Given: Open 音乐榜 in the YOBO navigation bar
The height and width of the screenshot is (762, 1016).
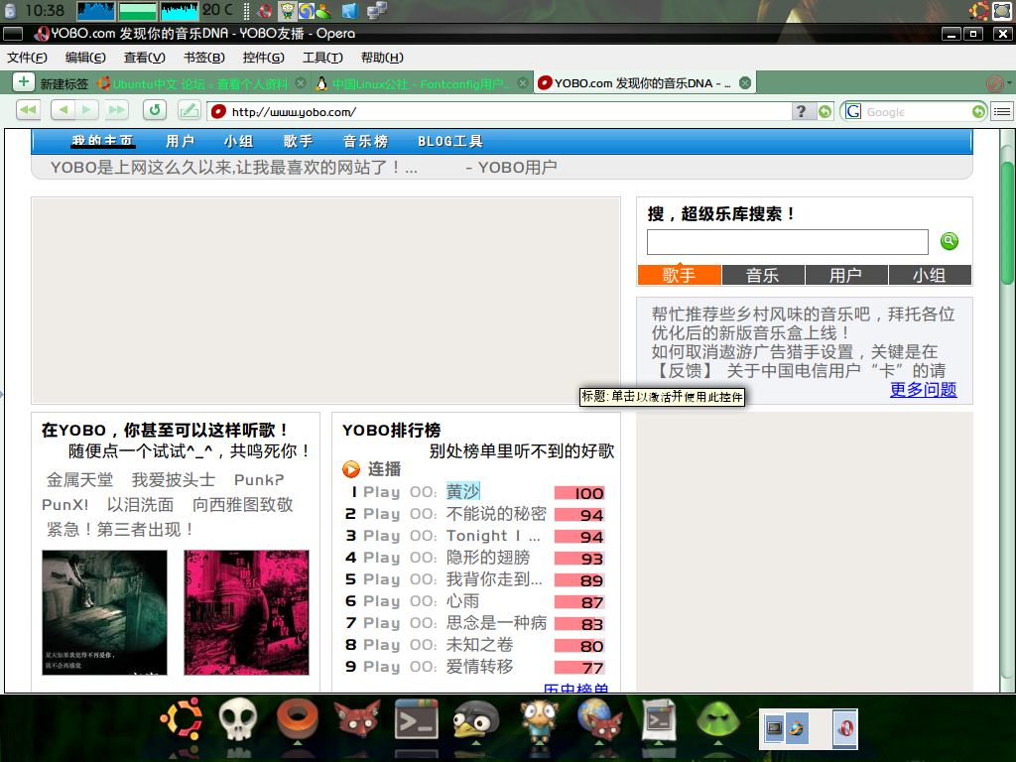Looking at the screenshot, I should coord(365,141).
